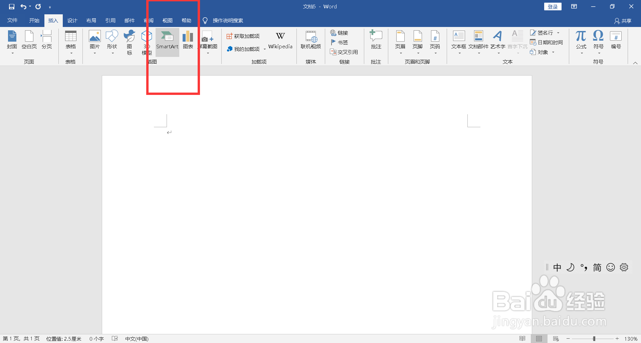Switch to Print Layout view

click(x=539, y=339)
